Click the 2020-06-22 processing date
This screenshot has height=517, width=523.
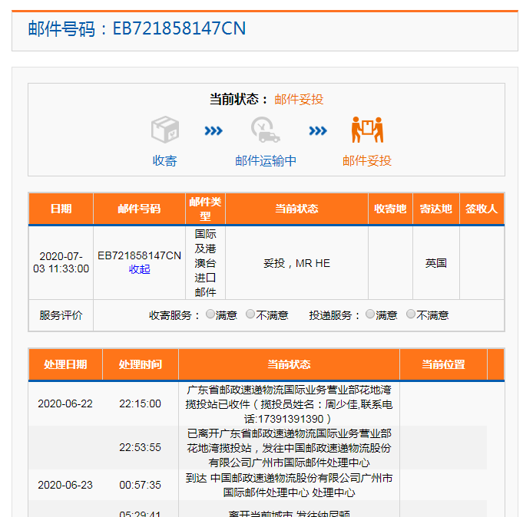tap(65, 403)
